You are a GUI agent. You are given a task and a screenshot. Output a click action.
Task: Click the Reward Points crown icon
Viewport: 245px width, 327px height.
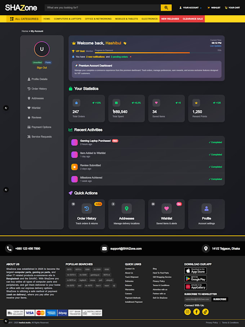(x=196, y=103)
